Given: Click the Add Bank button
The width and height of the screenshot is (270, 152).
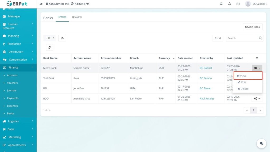Looking at the screenshot, I should (252, 27).
